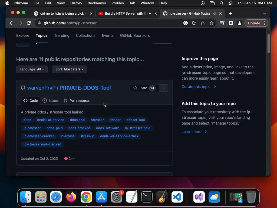Click the page vertical scrollbar thumb

coord(269,44)
